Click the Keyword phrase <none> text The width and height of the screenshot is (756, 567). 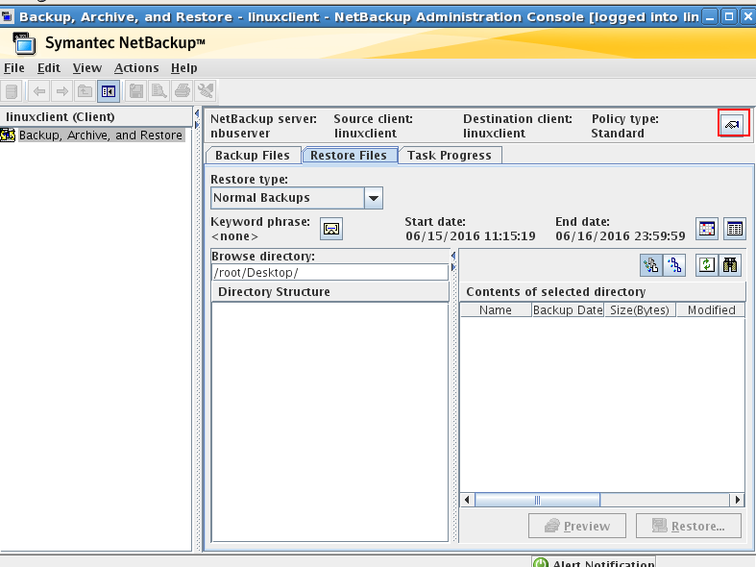coord(234,236)
